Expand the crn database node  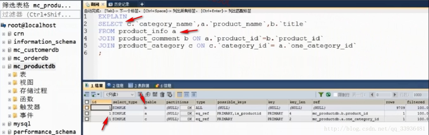tap(3, 34)
